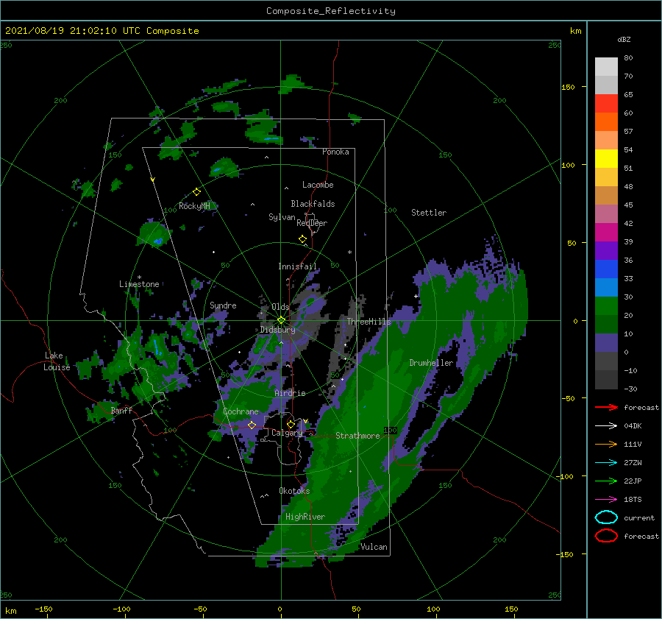
Task: Click the '2021/08/19 21:02:10 UTC Composite' timestamp
Action: (x=102, y=31)
